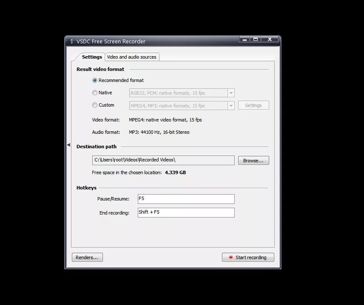Click the destination path text field

[x=163, y=160]
